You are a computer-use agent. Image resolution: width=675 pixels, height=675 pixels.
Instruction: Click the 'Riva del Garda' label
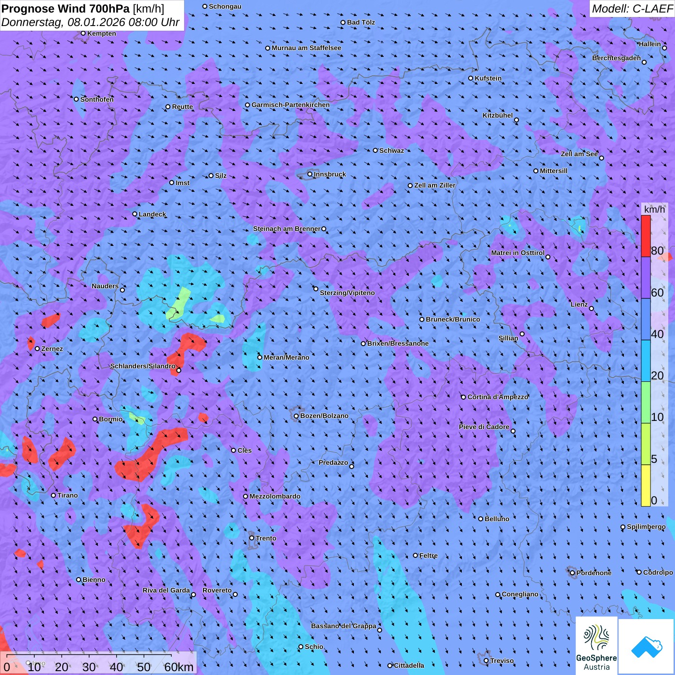166,590
